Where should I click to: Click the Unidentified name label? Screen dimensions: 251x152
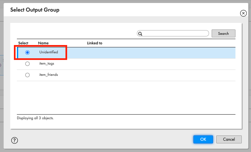[49, 52]
